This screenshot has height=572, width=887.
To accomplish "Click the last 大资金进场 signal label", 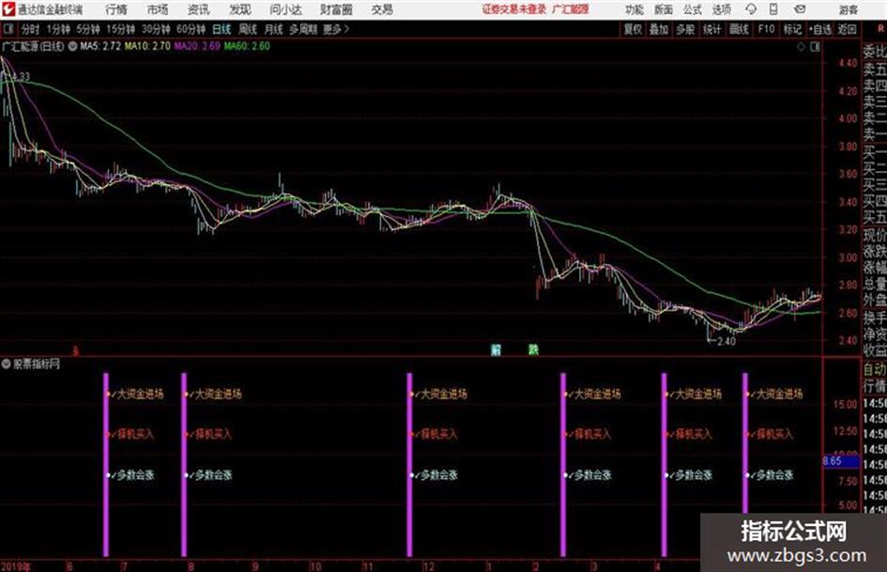I will pos(779,394).
